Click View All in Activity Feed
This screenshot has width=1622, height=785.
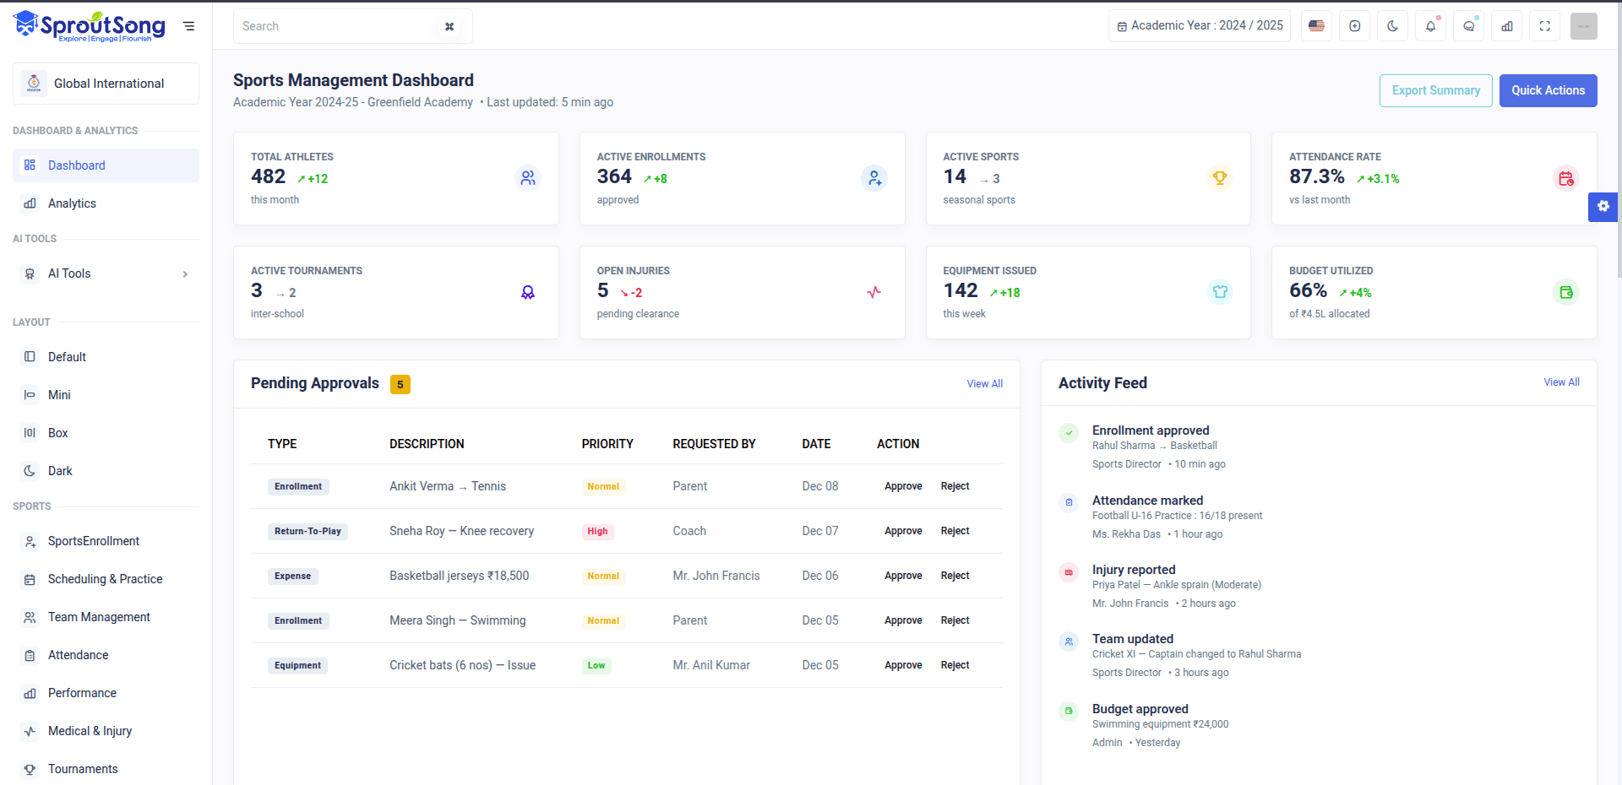1561,382
